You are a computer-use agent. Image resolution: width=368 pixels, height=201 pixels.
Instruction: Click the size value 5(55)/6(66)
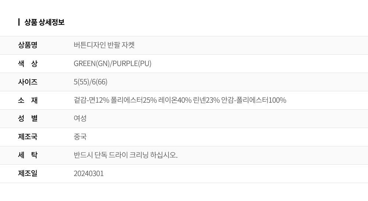91,82
